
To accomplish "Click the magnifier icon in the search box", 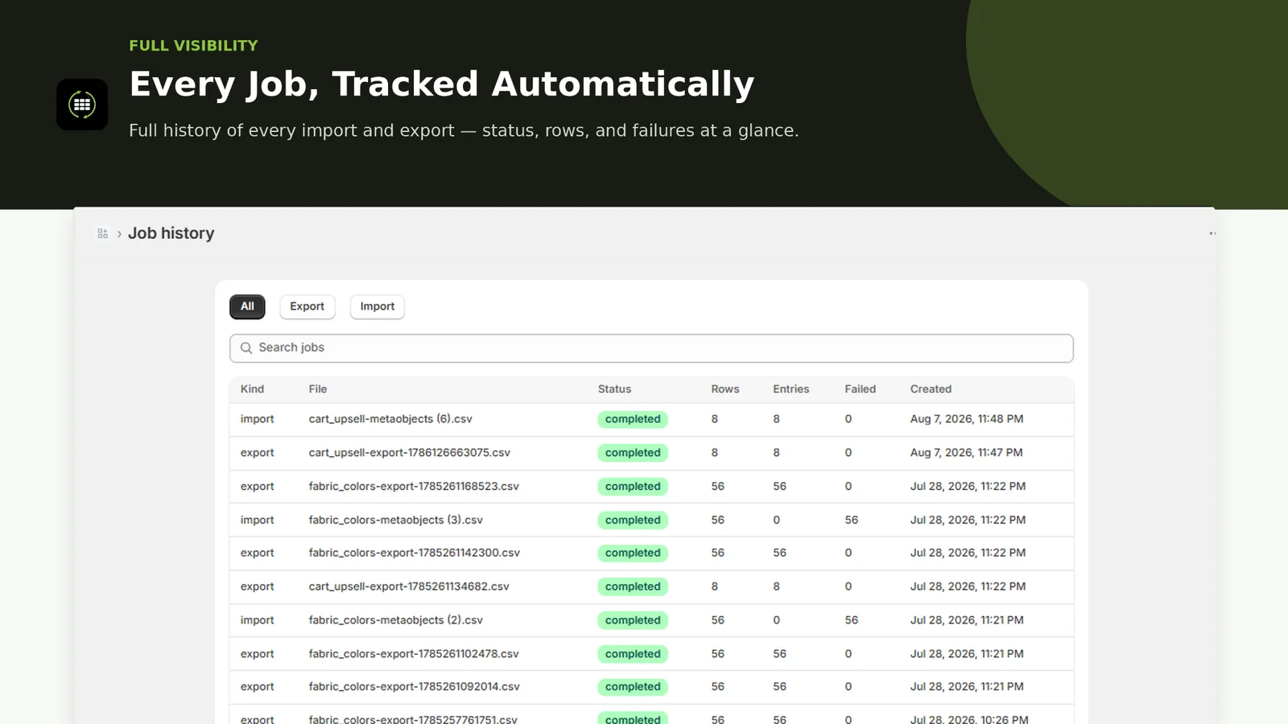I will pos(246,348).
